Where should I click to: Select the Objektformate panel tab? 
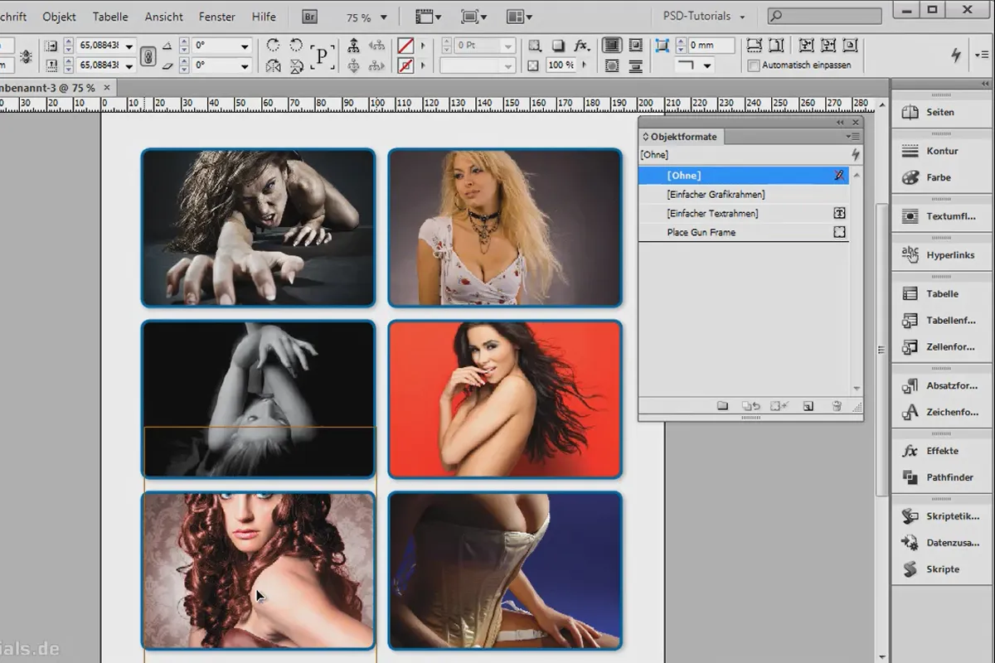(680, 137)
